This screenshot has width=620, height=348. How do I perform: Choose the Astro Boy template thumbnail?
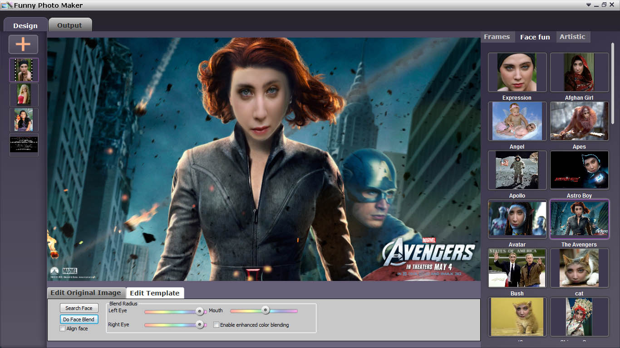579,170
